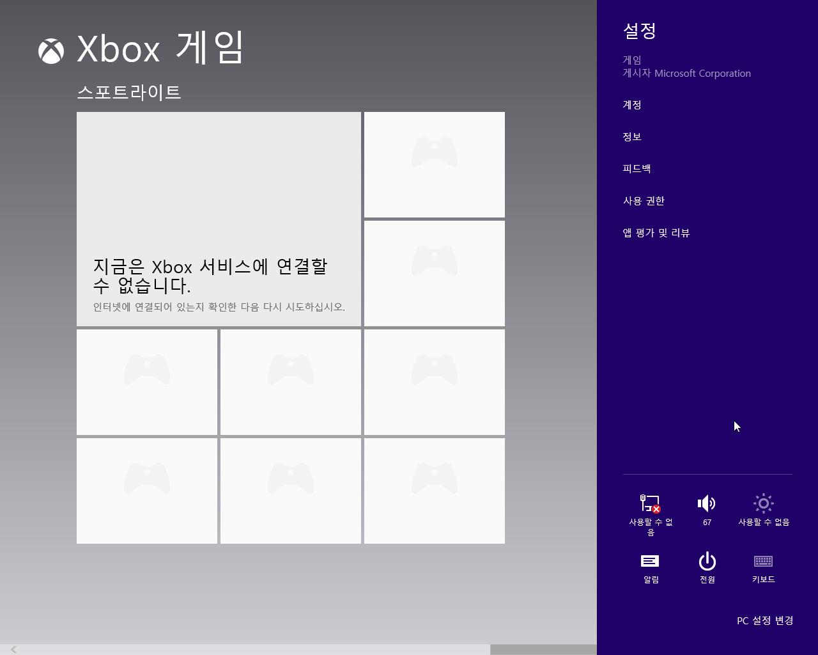Click the text '인터넷에 연결되어 있는지 확인한 다음 다시 시도하십시오.'
818x655 pixels.
click(219, 307)
